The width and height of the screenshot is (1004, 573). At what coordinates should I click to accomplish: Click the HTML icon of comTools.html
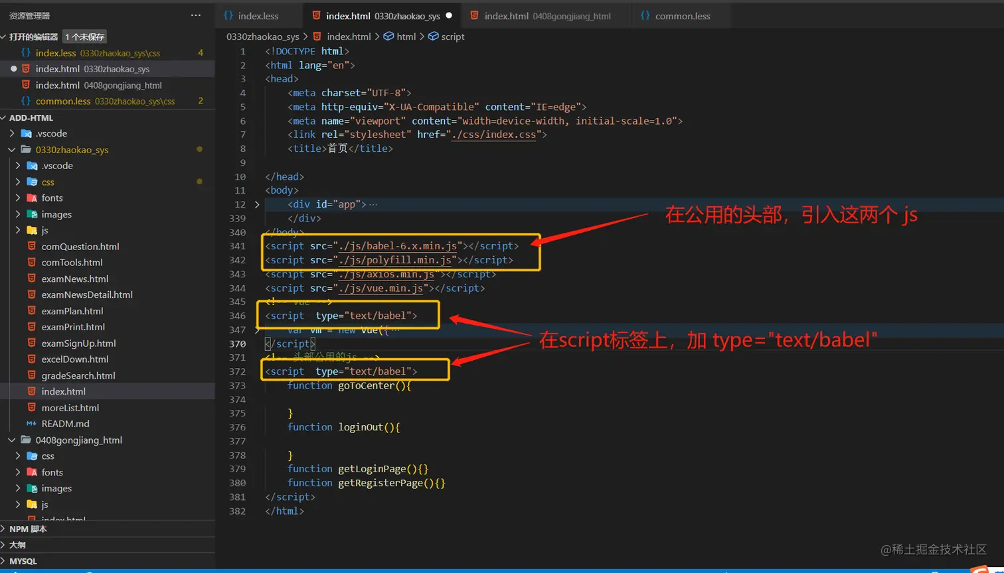click(31, 262)
